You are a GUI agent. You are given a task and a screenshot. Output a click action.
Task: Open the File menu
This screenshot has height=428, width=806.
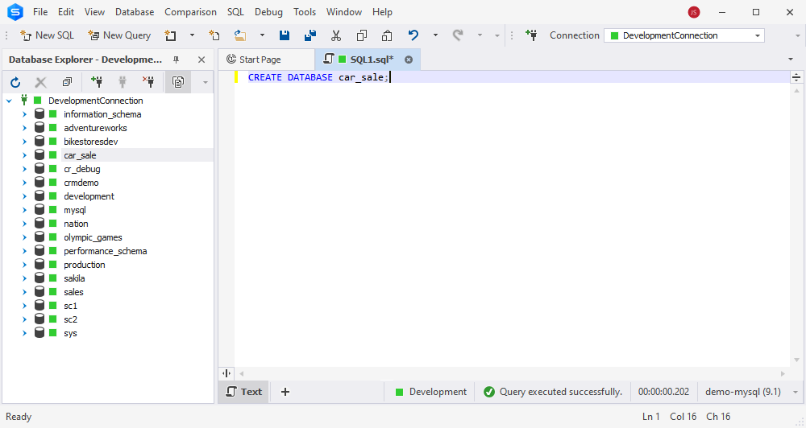pyautogui.click(x=40, y=12)
